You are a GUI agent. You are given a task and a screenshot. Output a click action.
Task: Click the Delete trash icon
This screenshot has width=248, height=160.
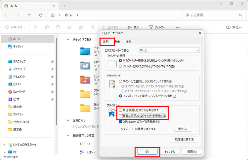(92, 27)
